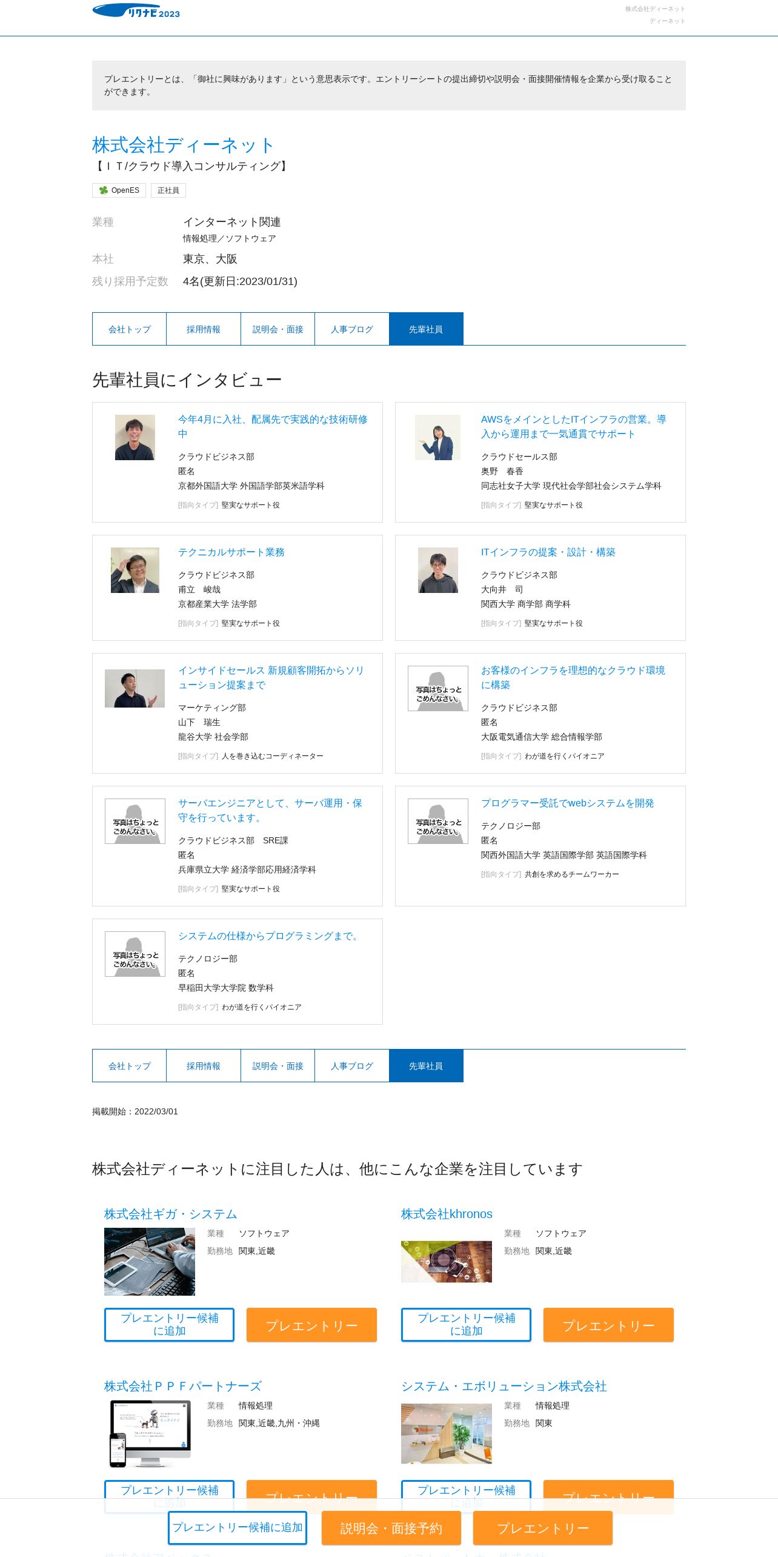Image resolution: width=778 pixels, height=1557 pixels.
Task: Select the top 説明会・面接 tab
Action: click(x=278, y=329)
